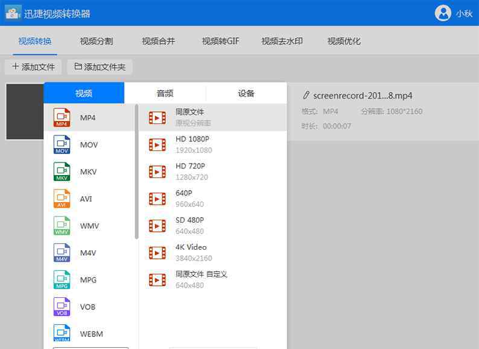Click the dark video thumbnail preview
Viewport: 479px width, 349px height.
click(x=25, y=111)
